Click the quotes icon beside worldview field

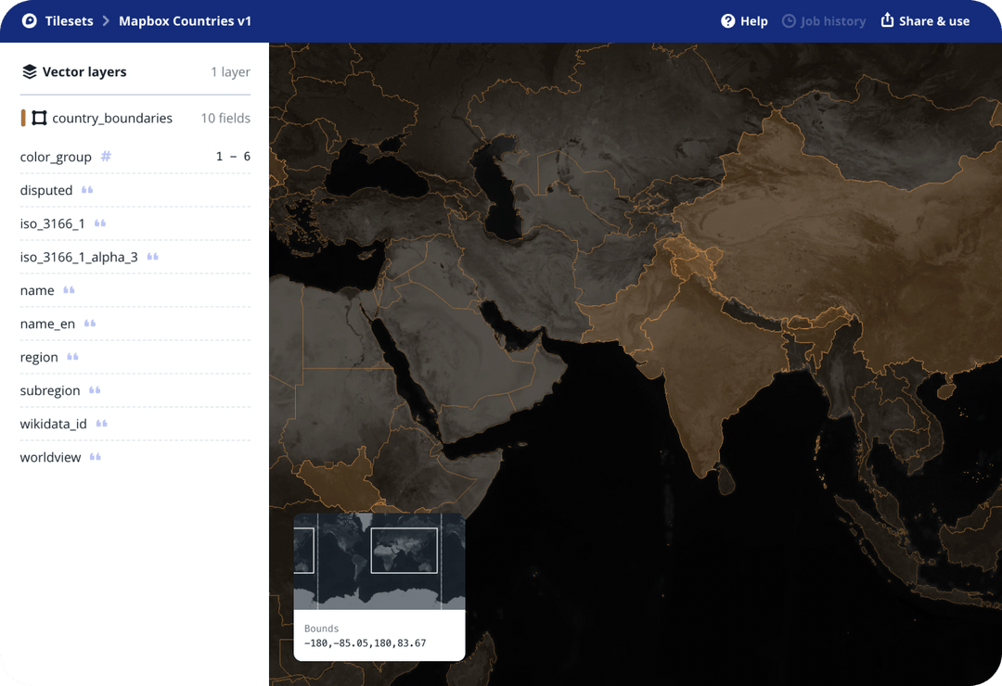94,457
